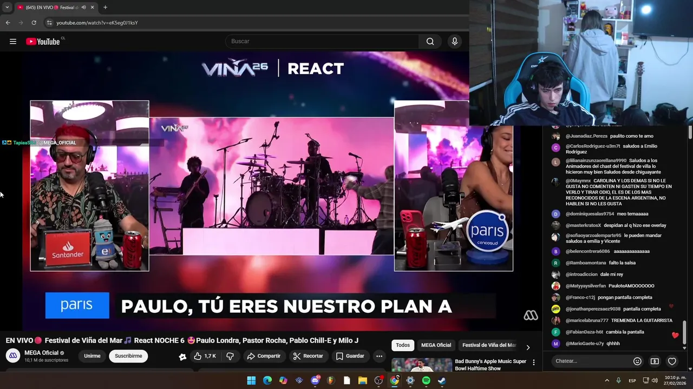Expand the browser tab list dropdown
693x389 pixels.
pos(7,8)
